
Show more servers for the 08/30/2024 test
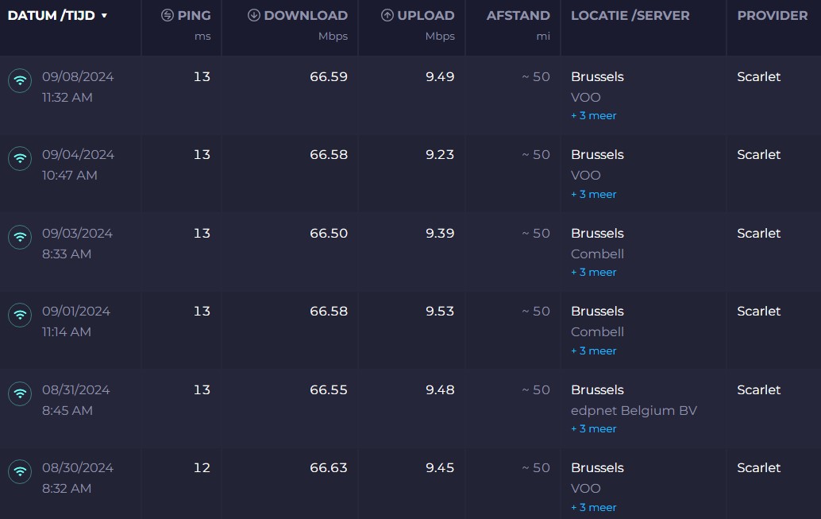(593, 507)
